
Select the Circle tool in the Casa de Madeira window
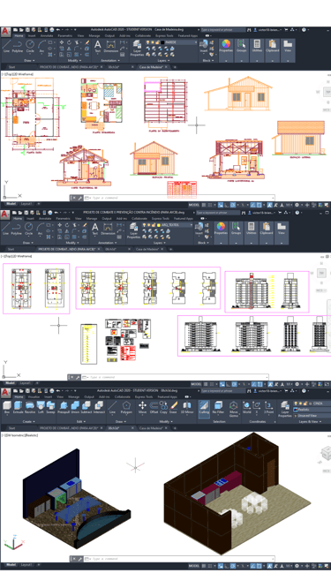[30, 46]
